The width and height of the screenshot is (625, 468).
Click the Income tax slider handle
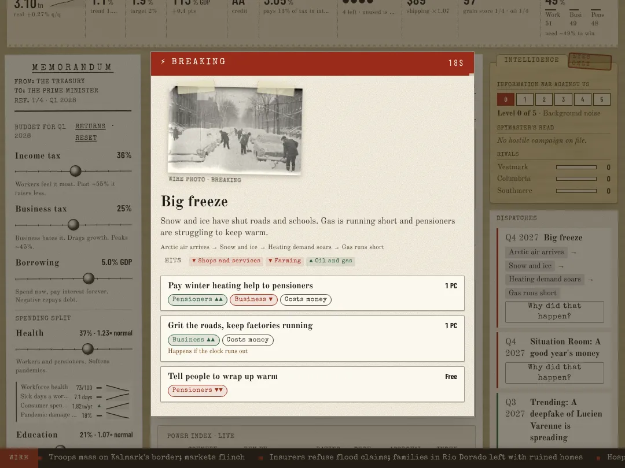click(x=75, y=171)
